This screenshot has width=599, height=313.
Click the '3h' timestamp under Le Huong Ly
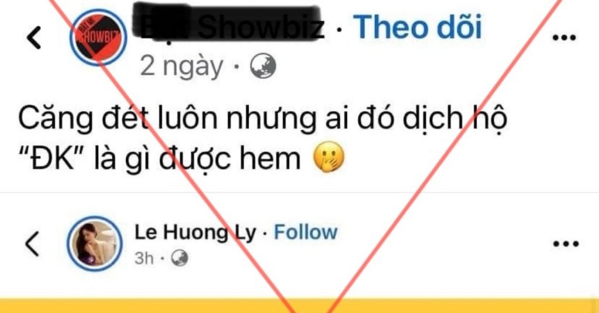point(144,259)
